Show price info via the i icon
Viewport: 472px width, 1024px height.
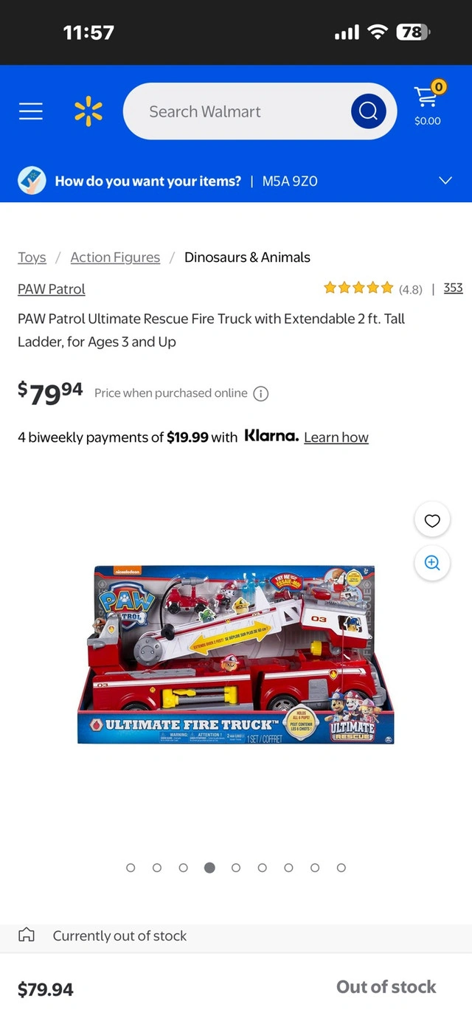(261, 393)
